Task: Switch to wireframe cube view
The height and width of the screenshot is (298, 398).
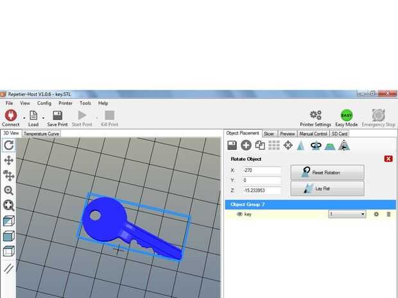Action: coord(9,251)
